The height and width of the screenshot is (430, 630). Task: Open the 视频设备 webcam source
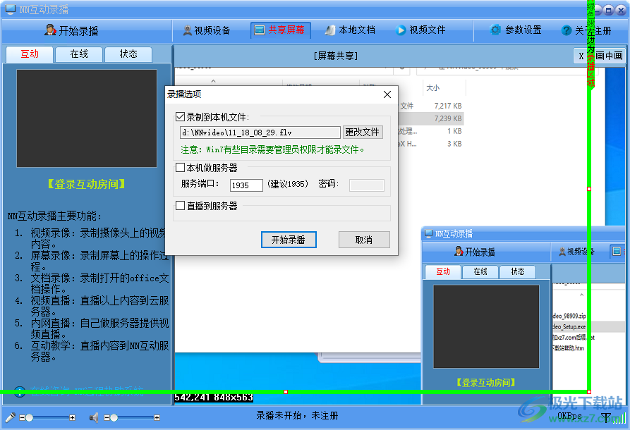207,30
